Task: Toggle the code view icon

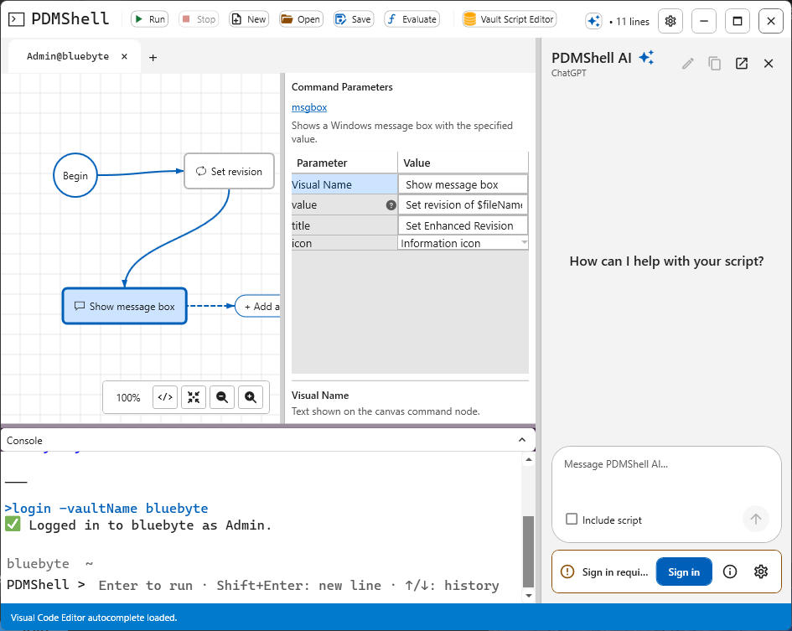Action: (x=165, y=397)
